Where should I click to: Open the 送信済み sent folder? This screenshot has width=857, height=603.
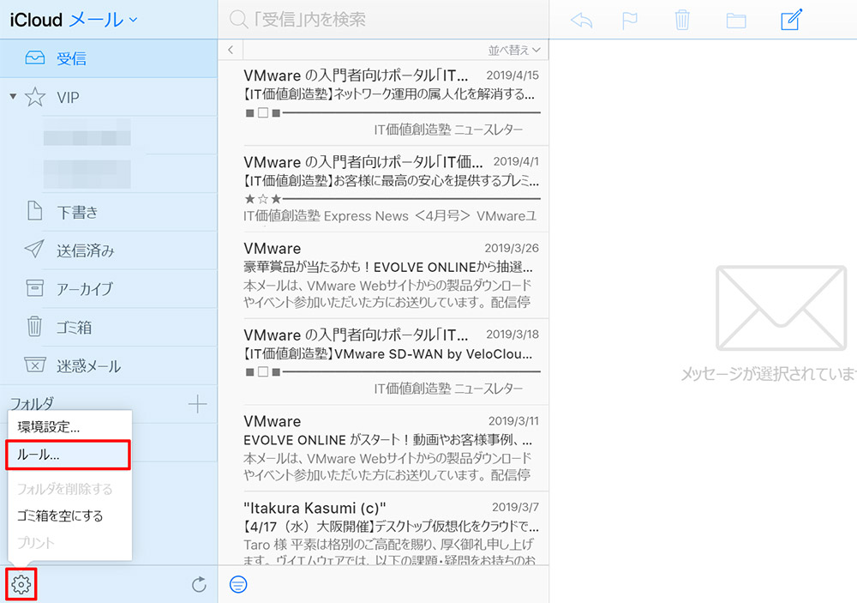point(108,250)
